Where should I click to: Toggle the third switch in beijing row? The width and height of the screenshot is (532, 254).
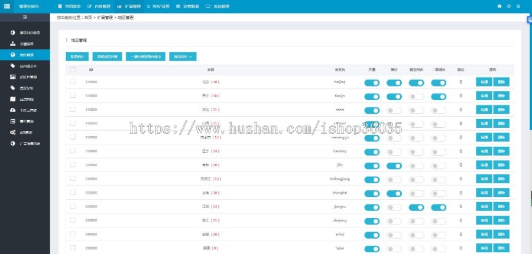point(416,83)
